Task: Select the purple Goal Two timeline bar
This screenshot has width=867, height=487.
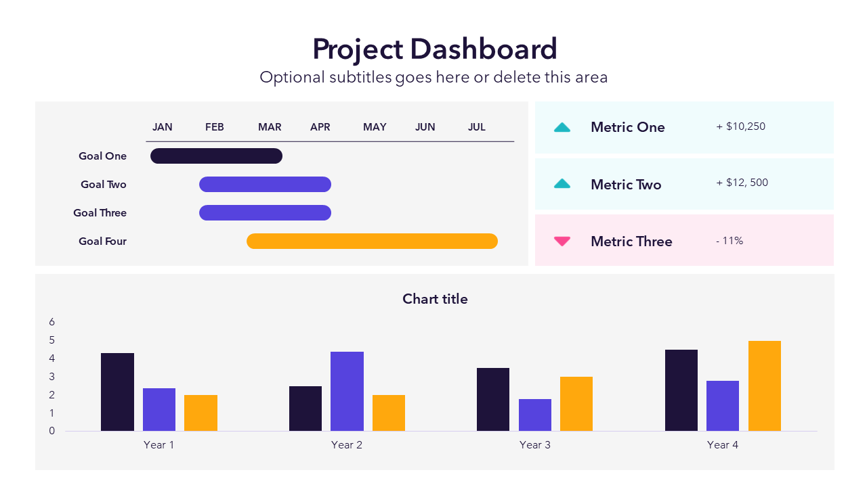Action: 265,185
